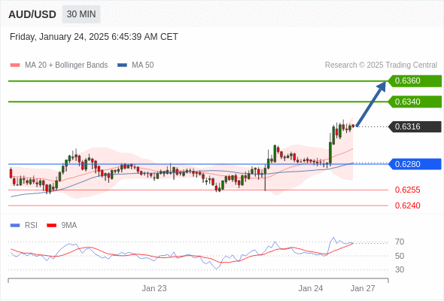Click the 30 MIN timeframe badge

click(81, 14)
